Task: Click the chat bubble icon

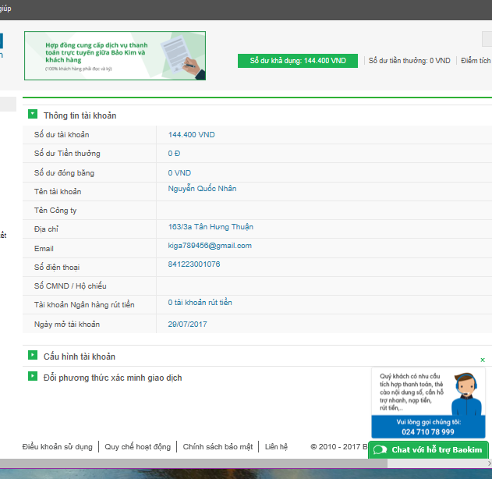Action: (x=380, y=450)
